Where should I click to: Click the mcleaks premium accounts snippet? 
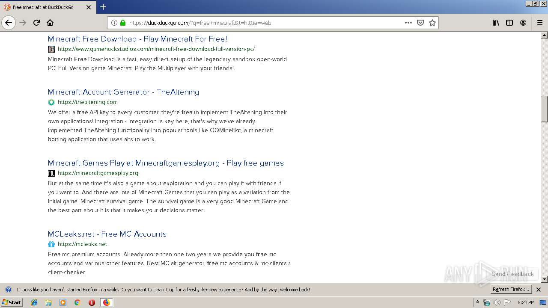pos(169,263)
